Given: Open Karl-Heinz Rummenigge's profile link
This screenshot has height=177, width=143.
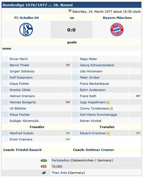Looking at the screenshot, I should tap(98, 115).
